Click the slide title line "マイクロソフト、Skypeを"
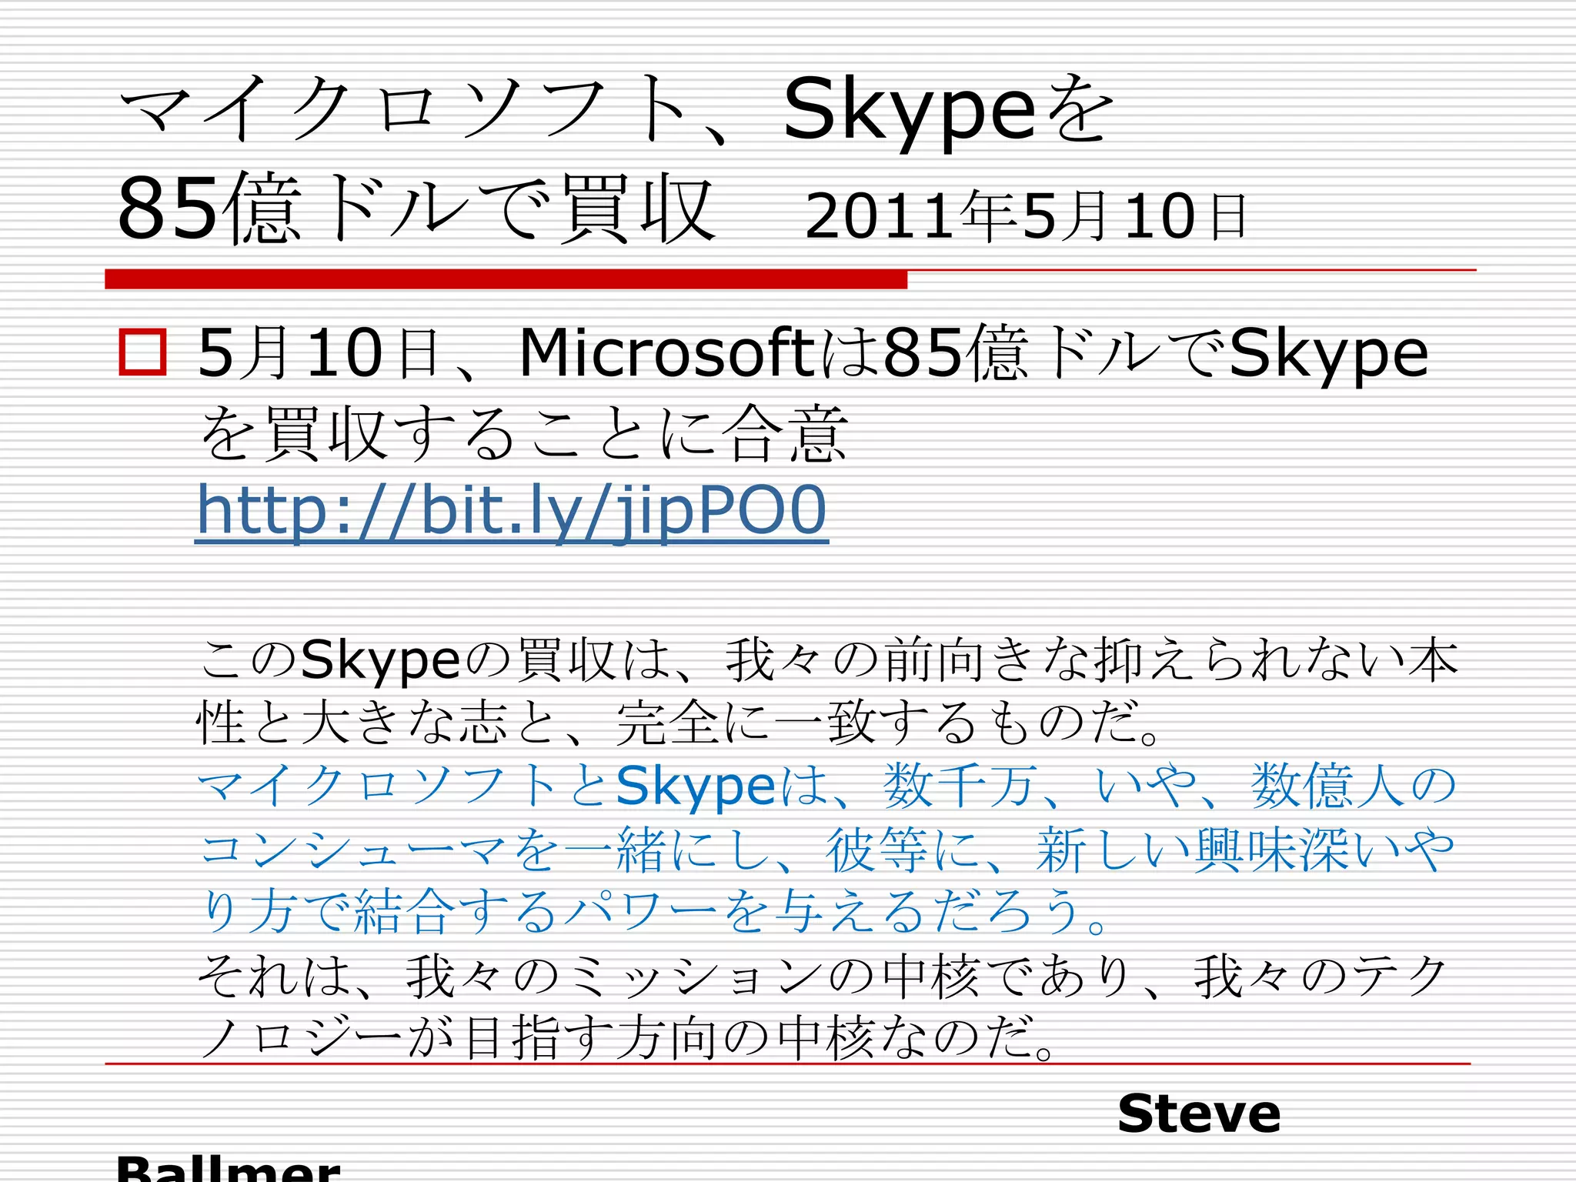Viewport: 1576px width, 1182px height. click(616, 111)
